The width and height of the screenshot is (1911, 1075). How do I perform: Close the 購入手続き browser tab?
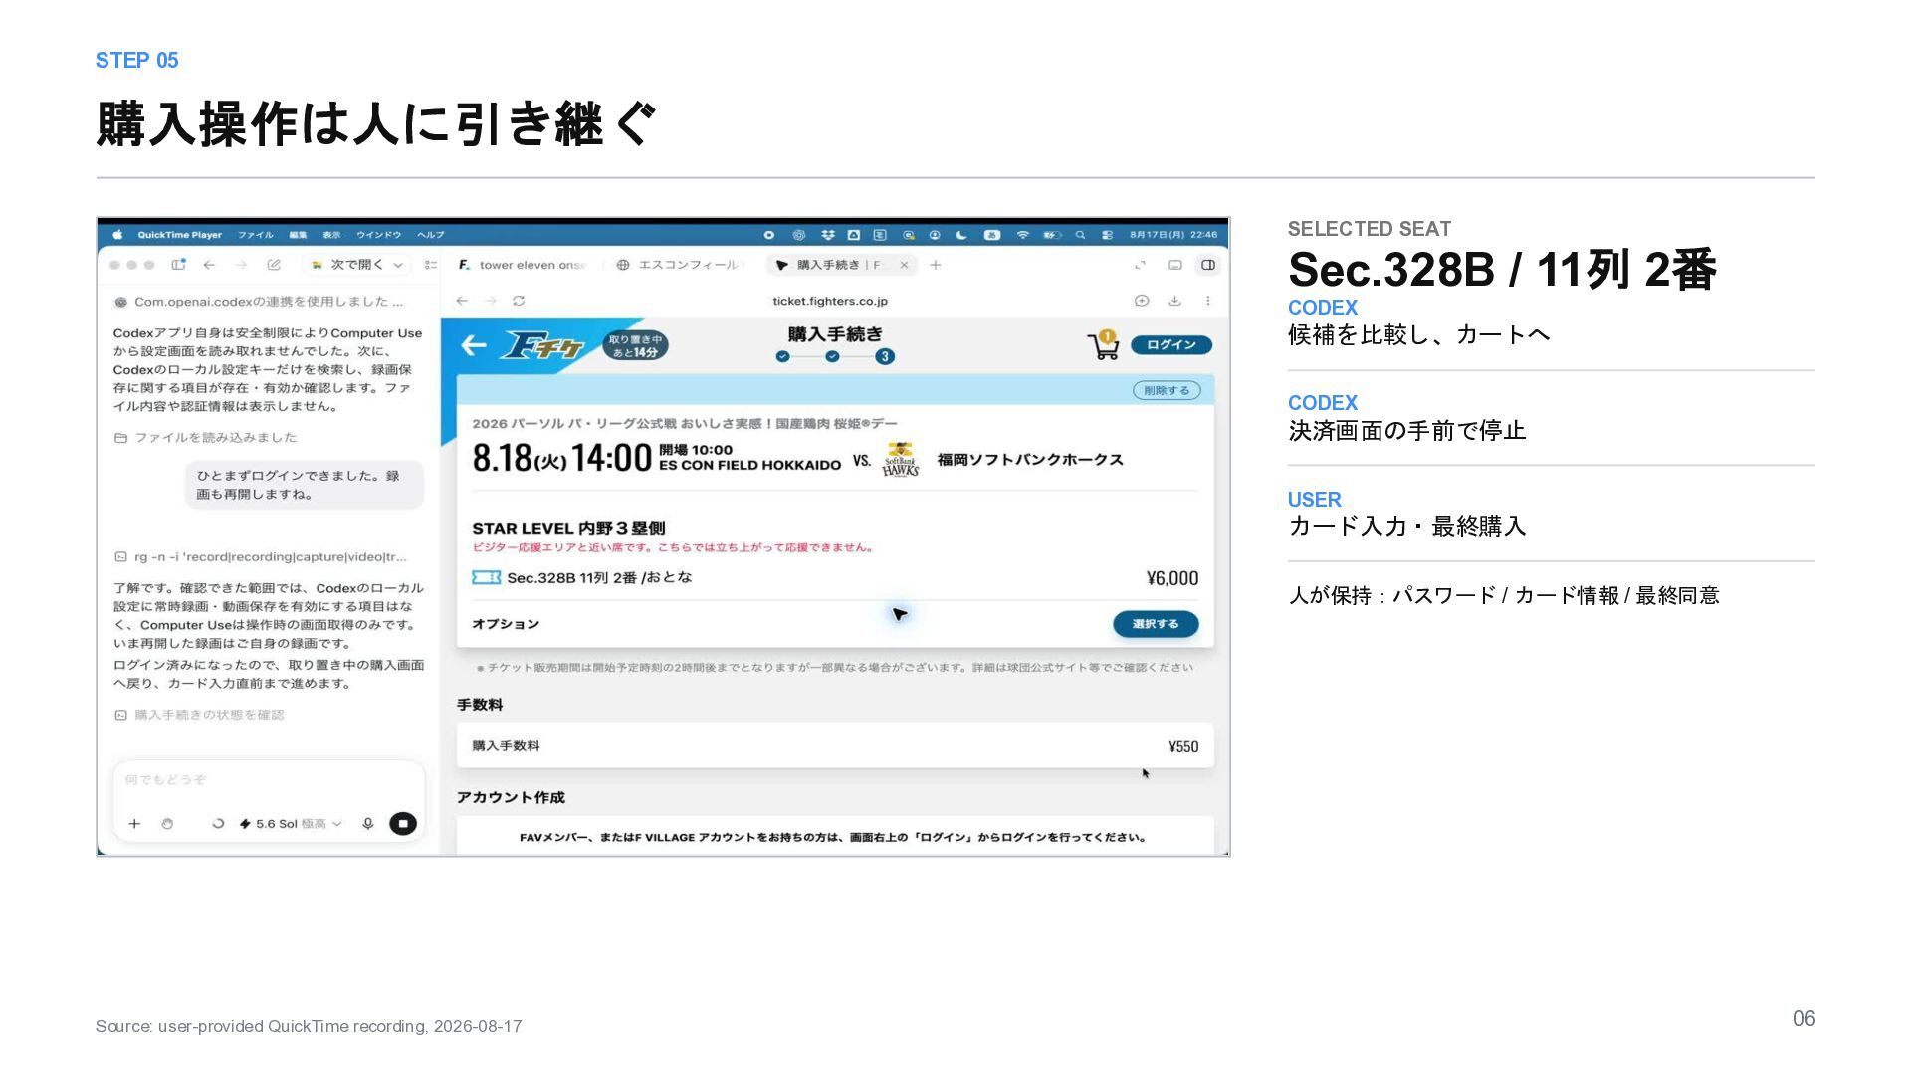coord(904,265)
